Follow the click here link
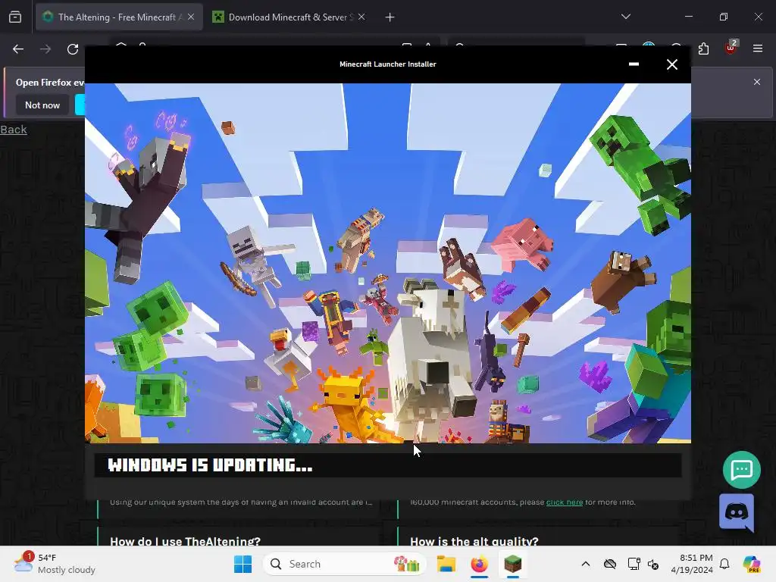776x582 pixels. 565,502
